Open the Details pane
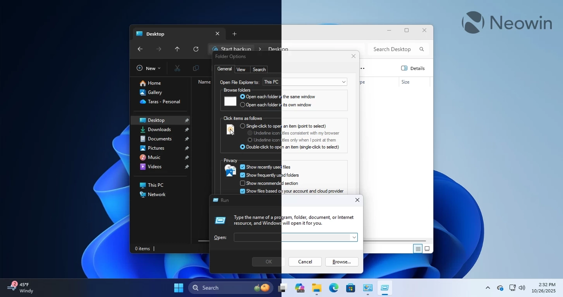 pyautogui.click(x=413, y=68)
